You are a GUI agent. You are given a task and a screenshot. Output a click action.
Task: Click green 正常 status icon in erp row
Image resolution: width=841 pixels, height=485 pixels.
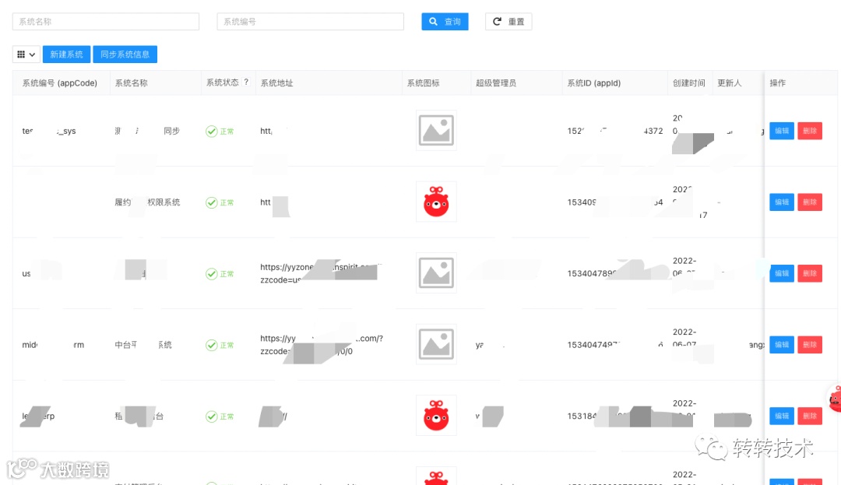[211, 416]
